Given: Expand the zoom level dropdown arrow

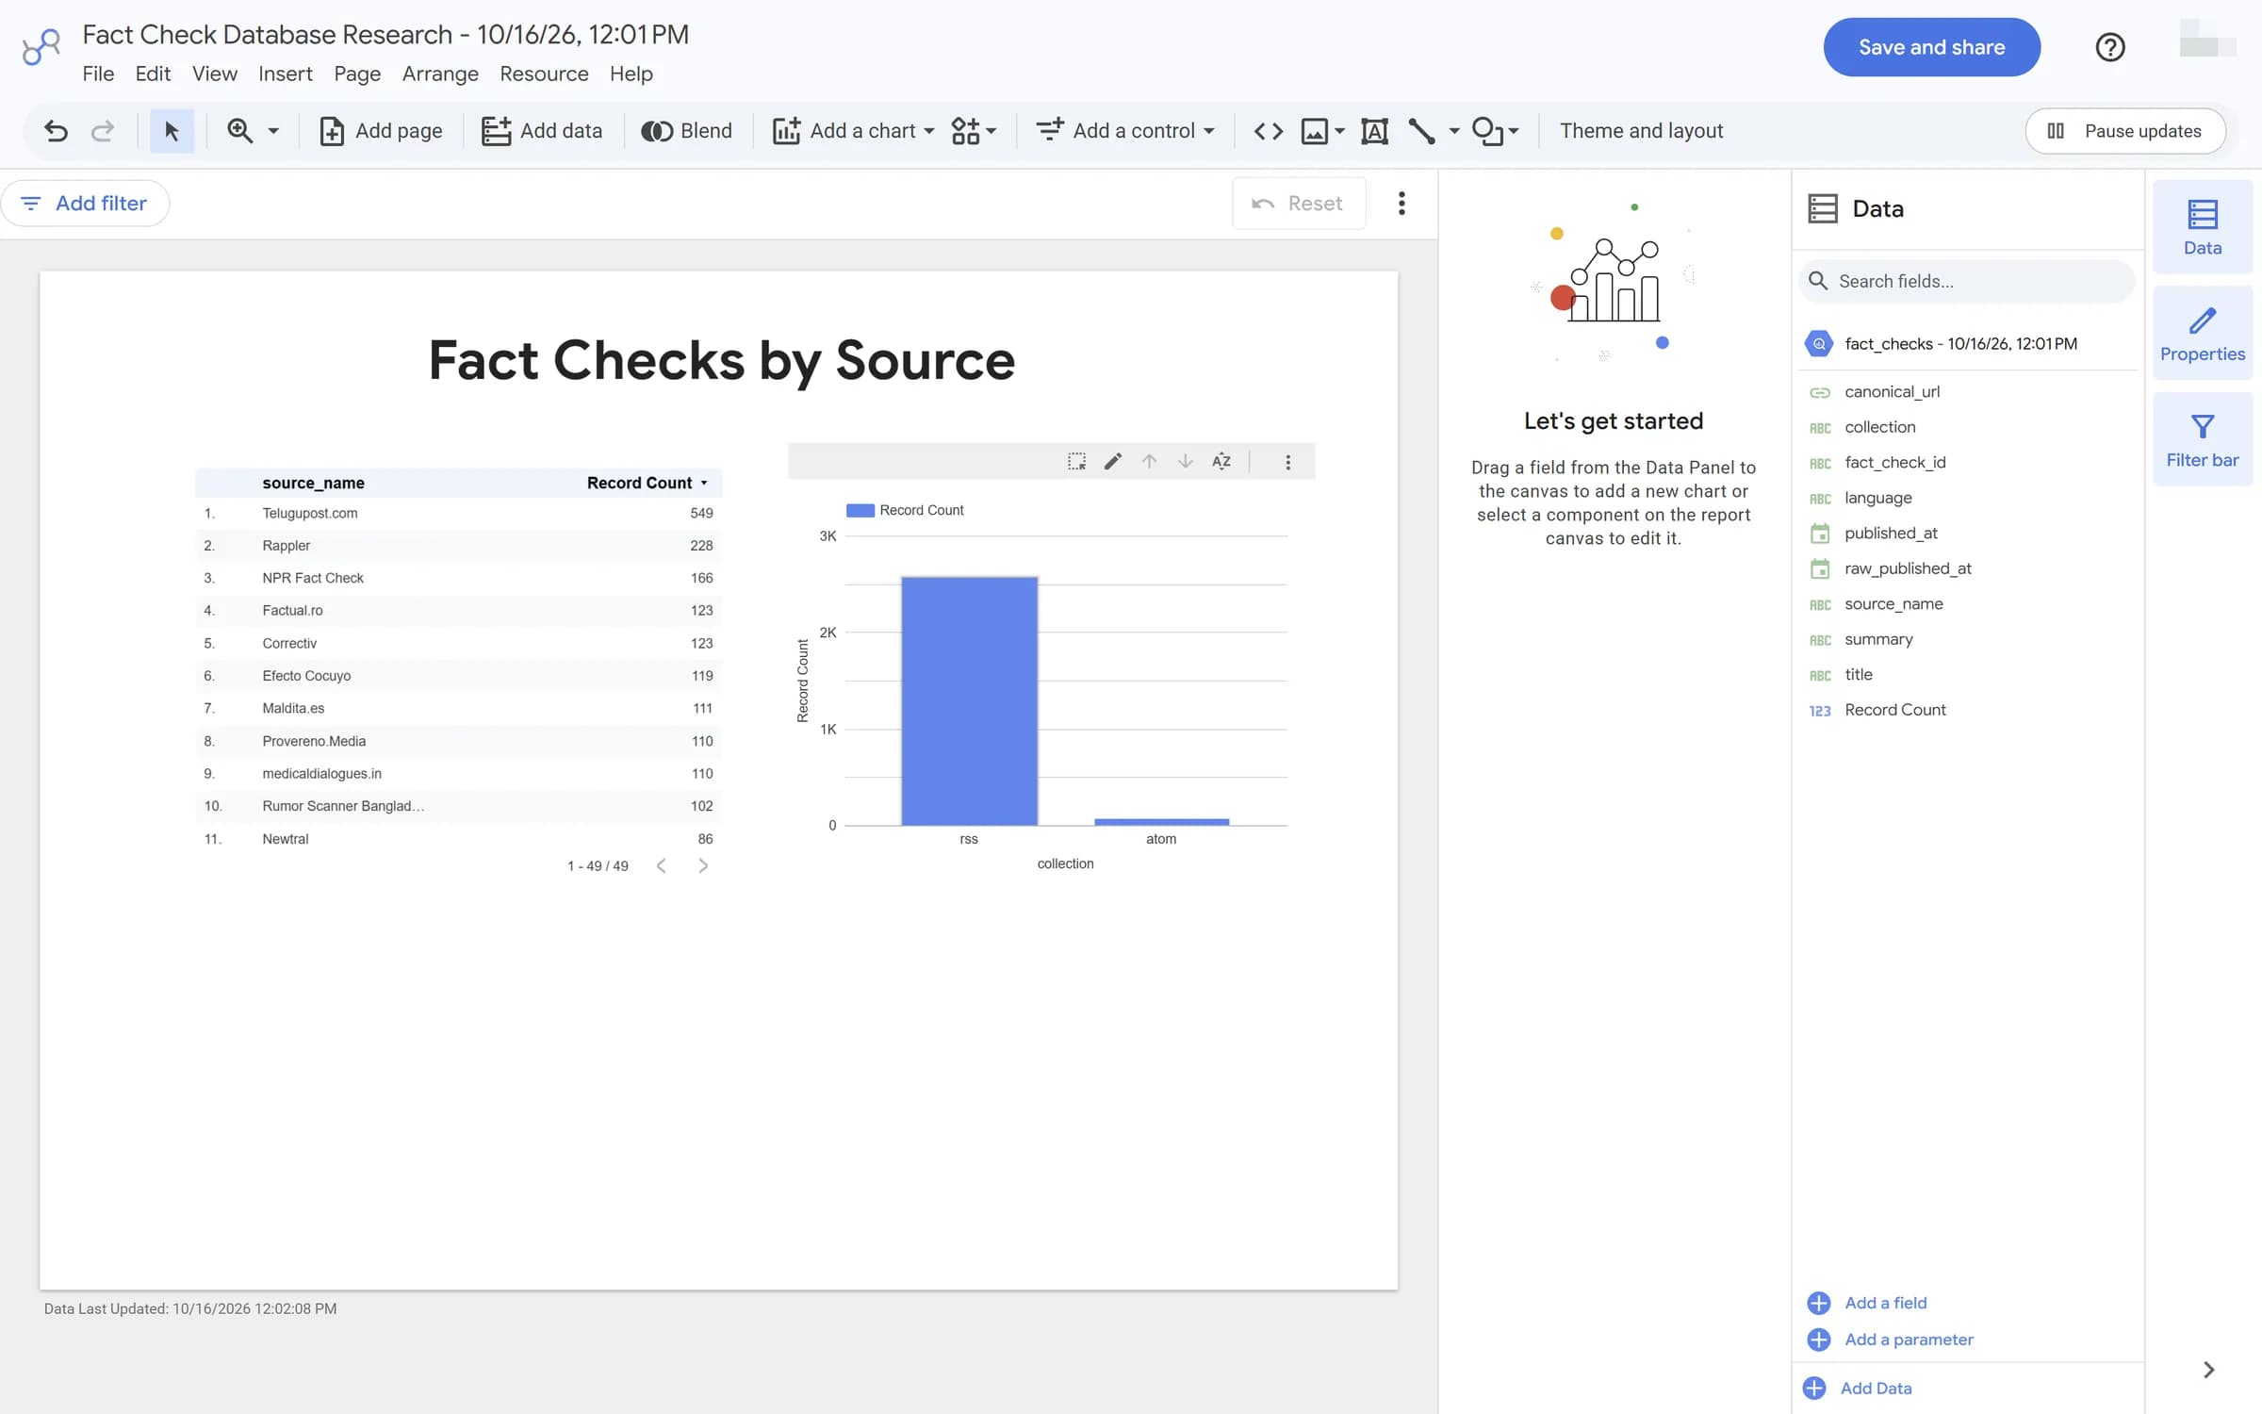Looking at the screenshot, I should [273, 131].
